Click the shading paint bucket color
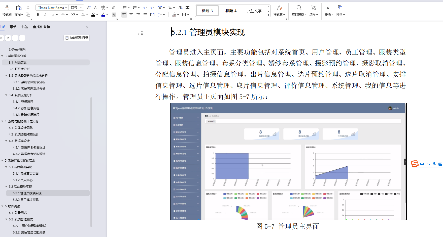The image size is (443, 237). pyautogui.click(x=174, y=15)
